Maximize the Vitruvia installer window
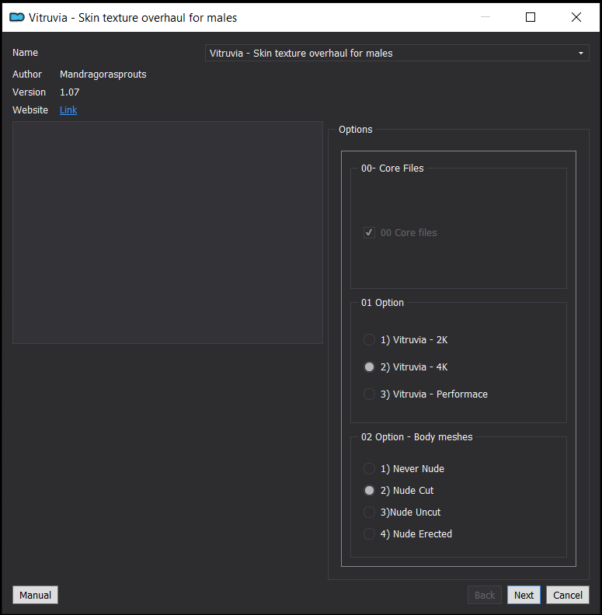The image size is (602, 615). click(x=531, y=17)
